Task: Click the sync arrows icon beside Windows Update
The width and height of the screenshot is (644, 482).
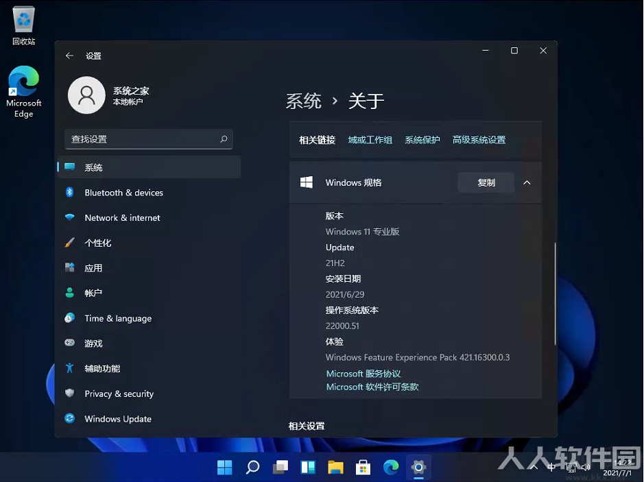Action: [69, 418]
